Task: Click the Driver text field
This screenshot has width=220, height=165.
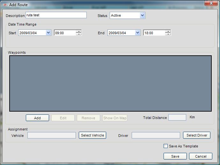Action: [156, 135]
